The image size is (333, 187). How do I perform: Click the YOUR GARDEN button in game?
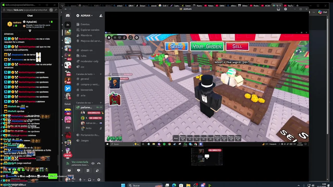207,46
